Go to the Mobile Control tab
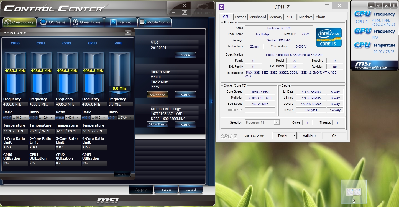This screenshot has width=399, height=207. pyautogui.click(x=155, y=22)
